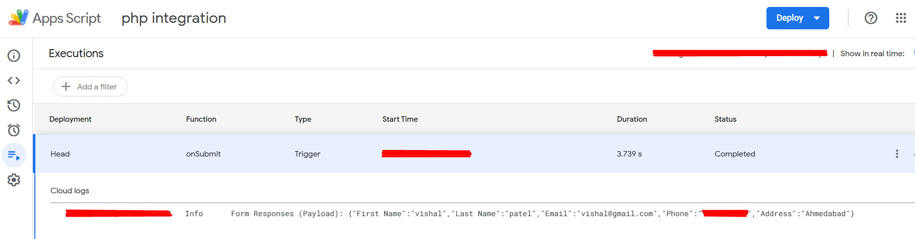
Task: Open Project Settings gear icon
Action: click(x=14, y=180)
